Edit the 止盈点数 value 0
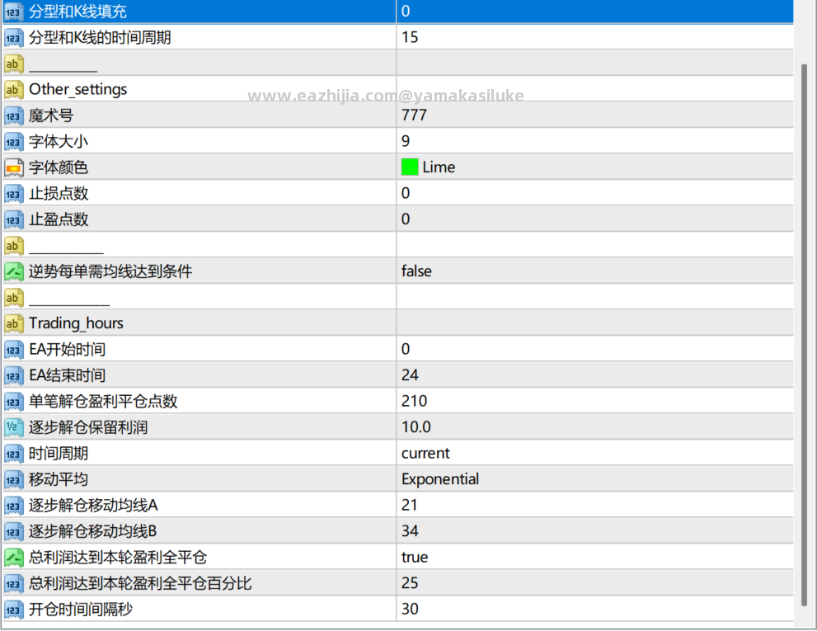 [x=594, y=219]
